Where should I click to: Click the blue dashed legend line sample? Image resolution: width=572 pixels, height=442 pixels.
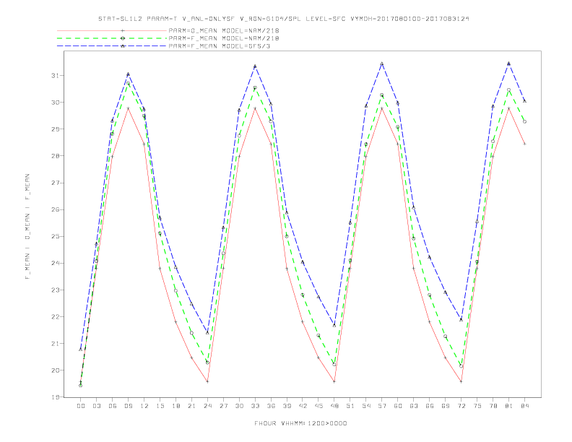[112, 46]
